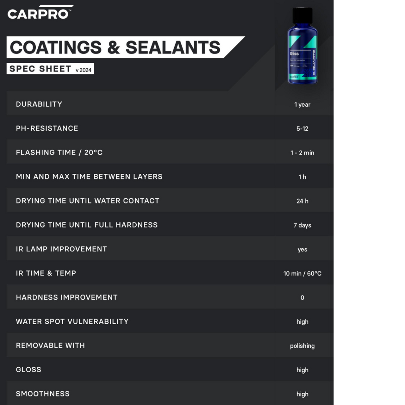This screenshot has width=405, height=405.
Task: Click the SPEC SHEET badge
Action: [40, 69]
